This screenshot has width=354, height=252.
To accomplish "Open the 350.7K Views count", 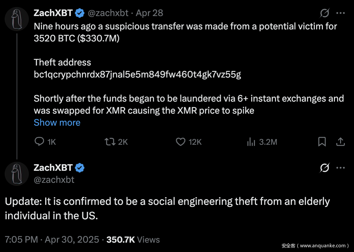I will coord(133,240).
